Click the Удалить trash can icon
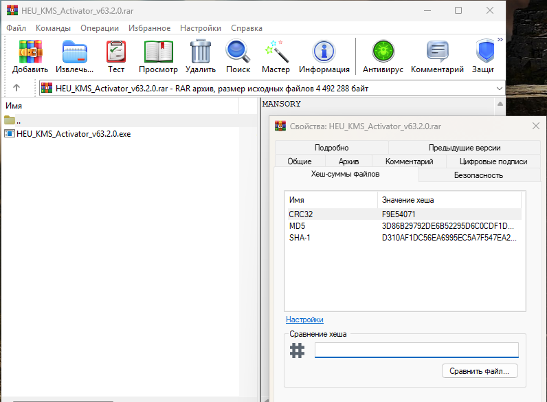This screenshot has height=402, width=547. [201, 52]
